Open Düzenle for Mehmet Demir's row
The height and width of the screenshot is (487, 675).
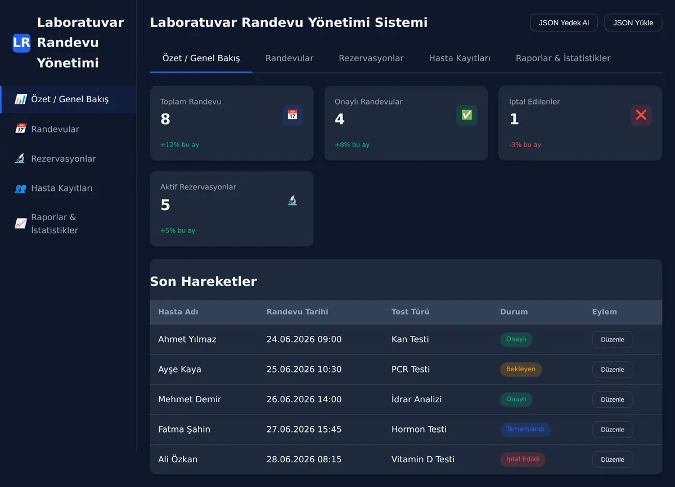click(x=613, y=399)
